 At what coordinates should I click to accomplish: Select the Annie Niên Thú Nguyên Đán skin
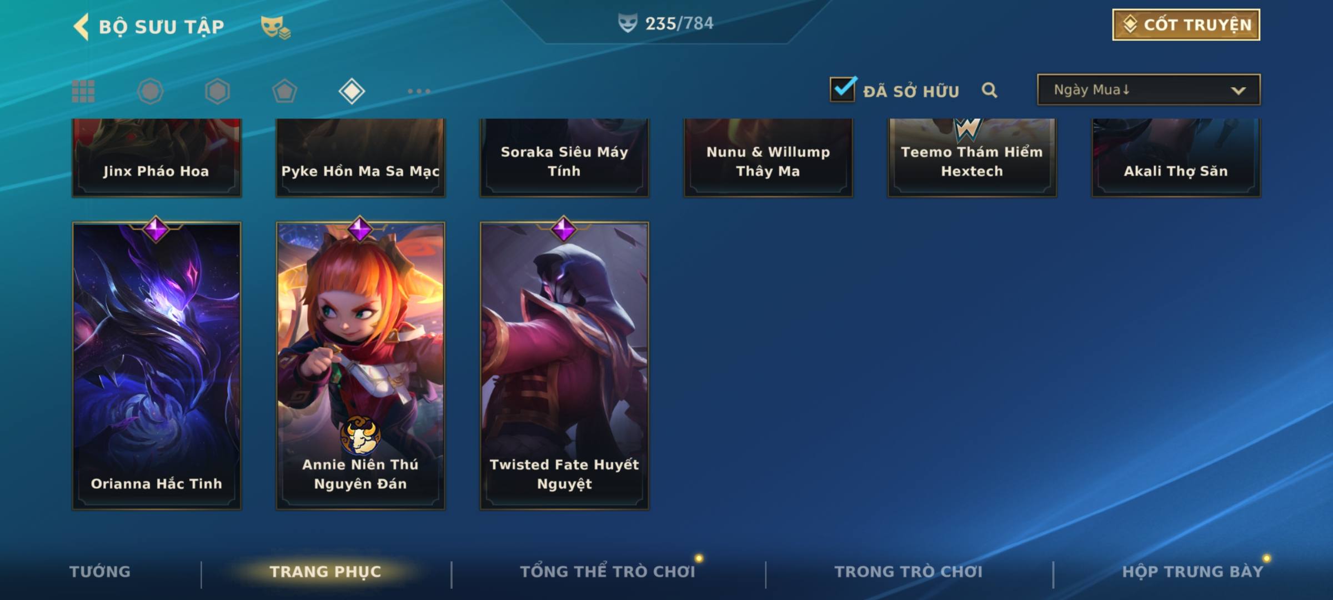(360, 366)
